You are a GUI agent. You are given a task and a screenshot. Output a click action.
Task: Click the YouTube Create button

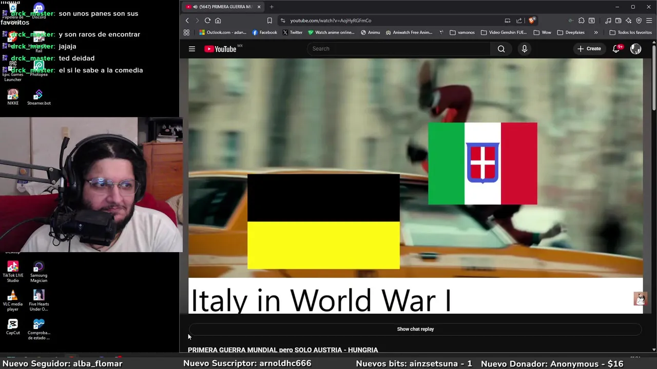(589, 49)
